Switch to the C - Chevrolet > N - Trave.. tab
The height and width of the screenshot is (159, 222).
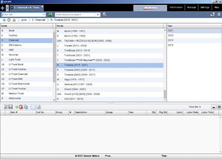point(27,8)
